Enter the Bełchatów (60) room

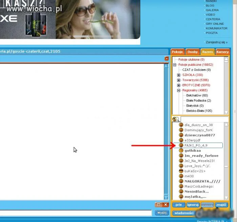tap(197, 96)
